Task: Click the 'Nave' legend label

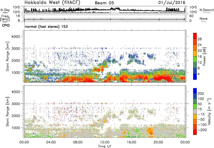Action: tap(204, 19)
